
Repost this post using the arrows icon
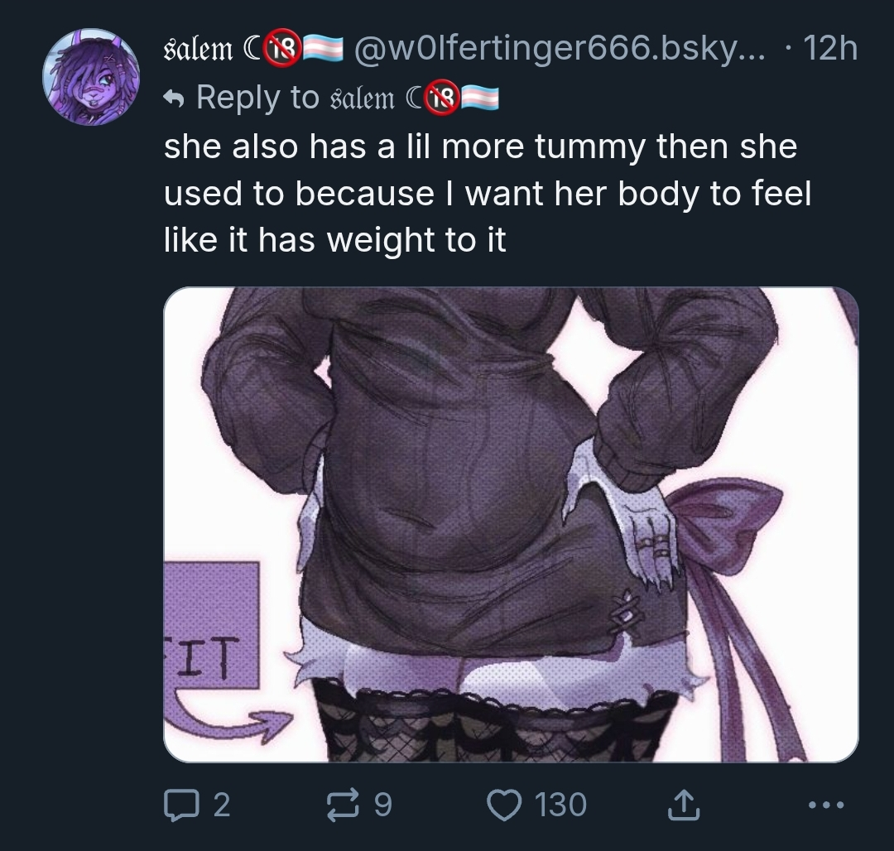(343, 805)
